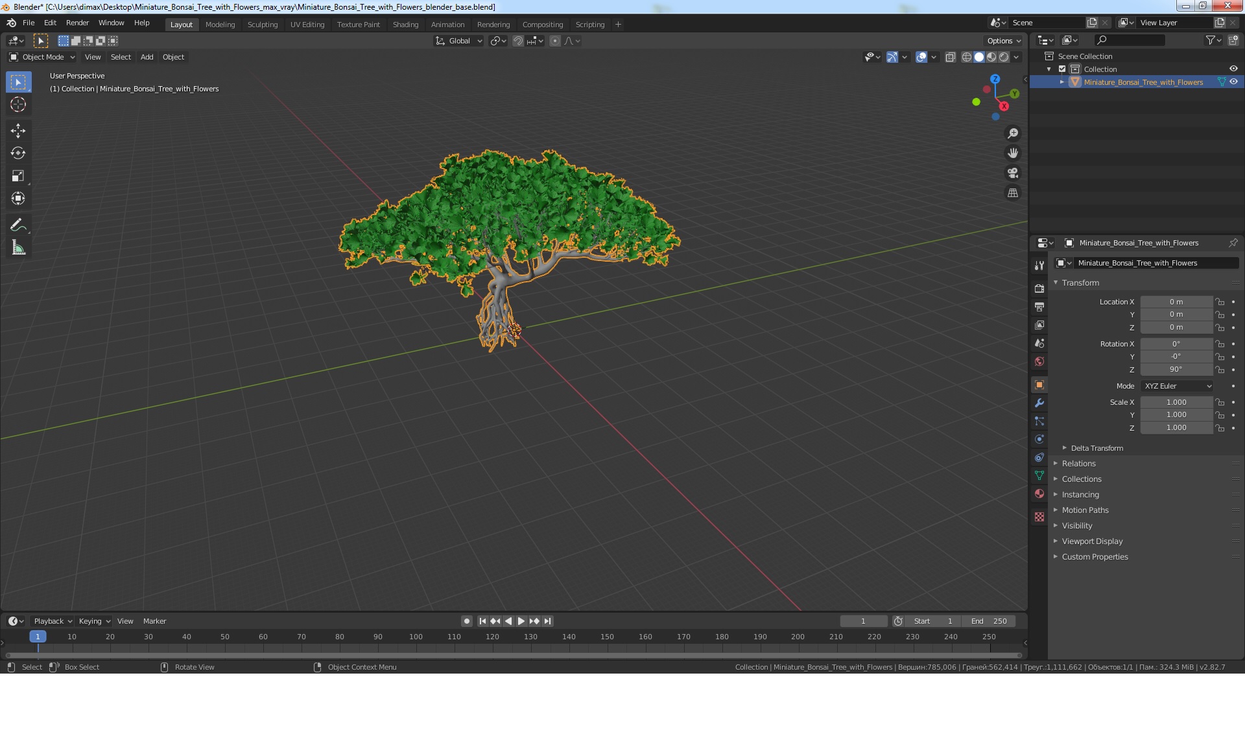Open the World properties tab

click(1039, 361)
